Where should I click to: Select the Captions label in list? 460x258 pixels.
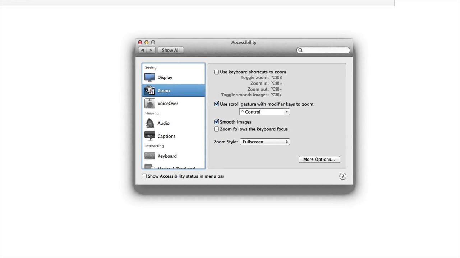pyautogui.click(x=166, y=137)
